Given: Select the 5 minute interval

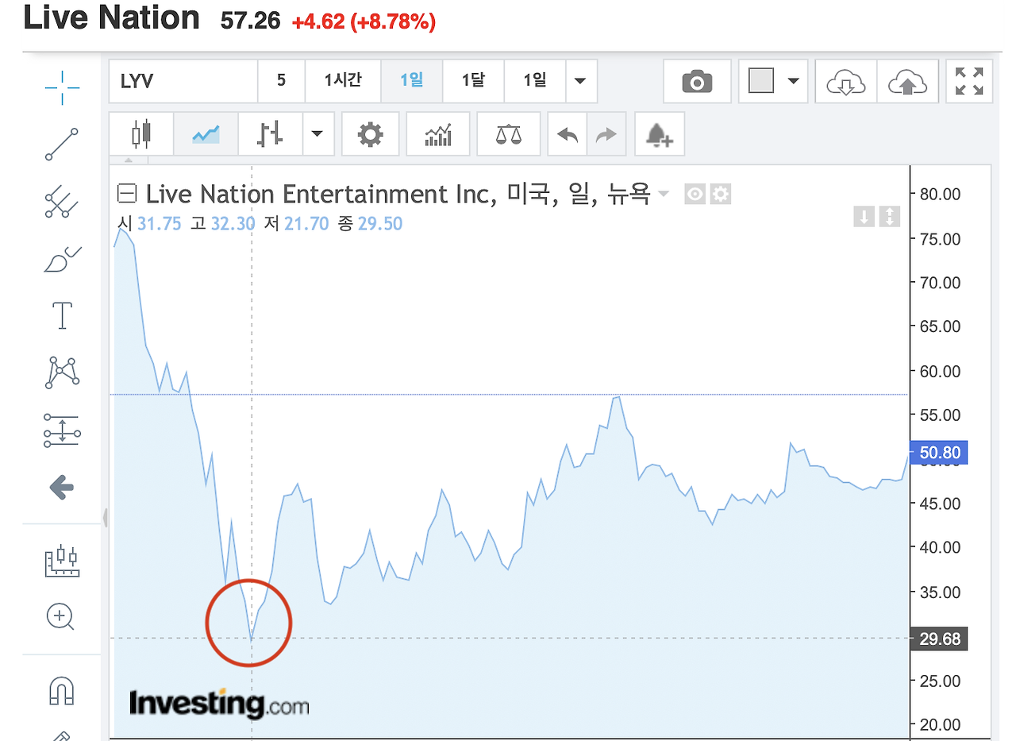Looking at the screenshot, I should pos(281,81).
